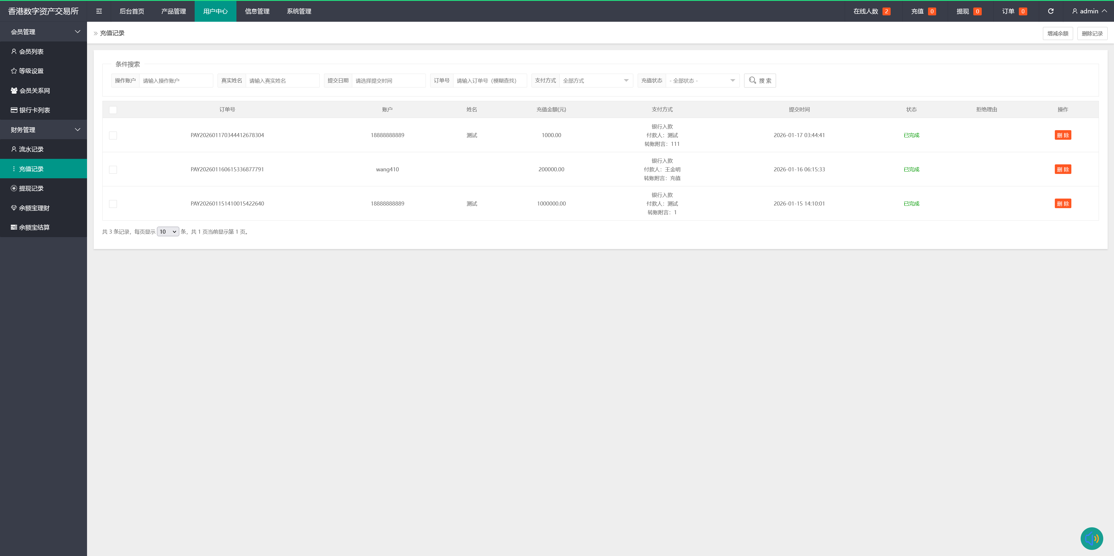The width and height of the screenshot is (1114, 556).
Task: Click the sidebar collapse hamburger icon
Action: 99,11
